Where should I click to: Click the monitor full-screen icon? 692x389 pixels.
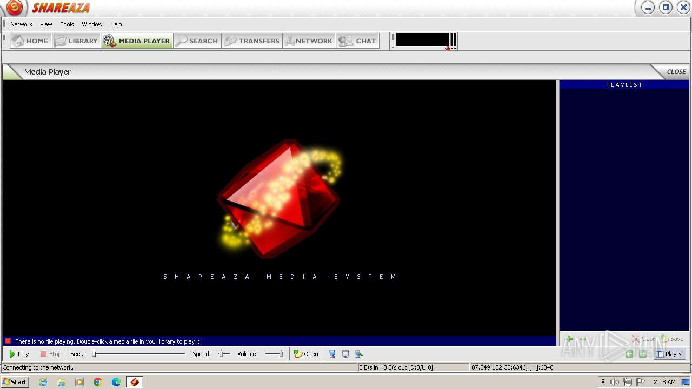345,354
